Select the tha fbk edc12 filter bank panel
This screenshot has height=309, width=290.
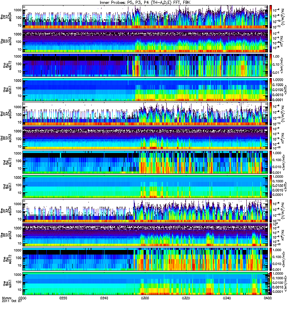[x=145, y=65]
